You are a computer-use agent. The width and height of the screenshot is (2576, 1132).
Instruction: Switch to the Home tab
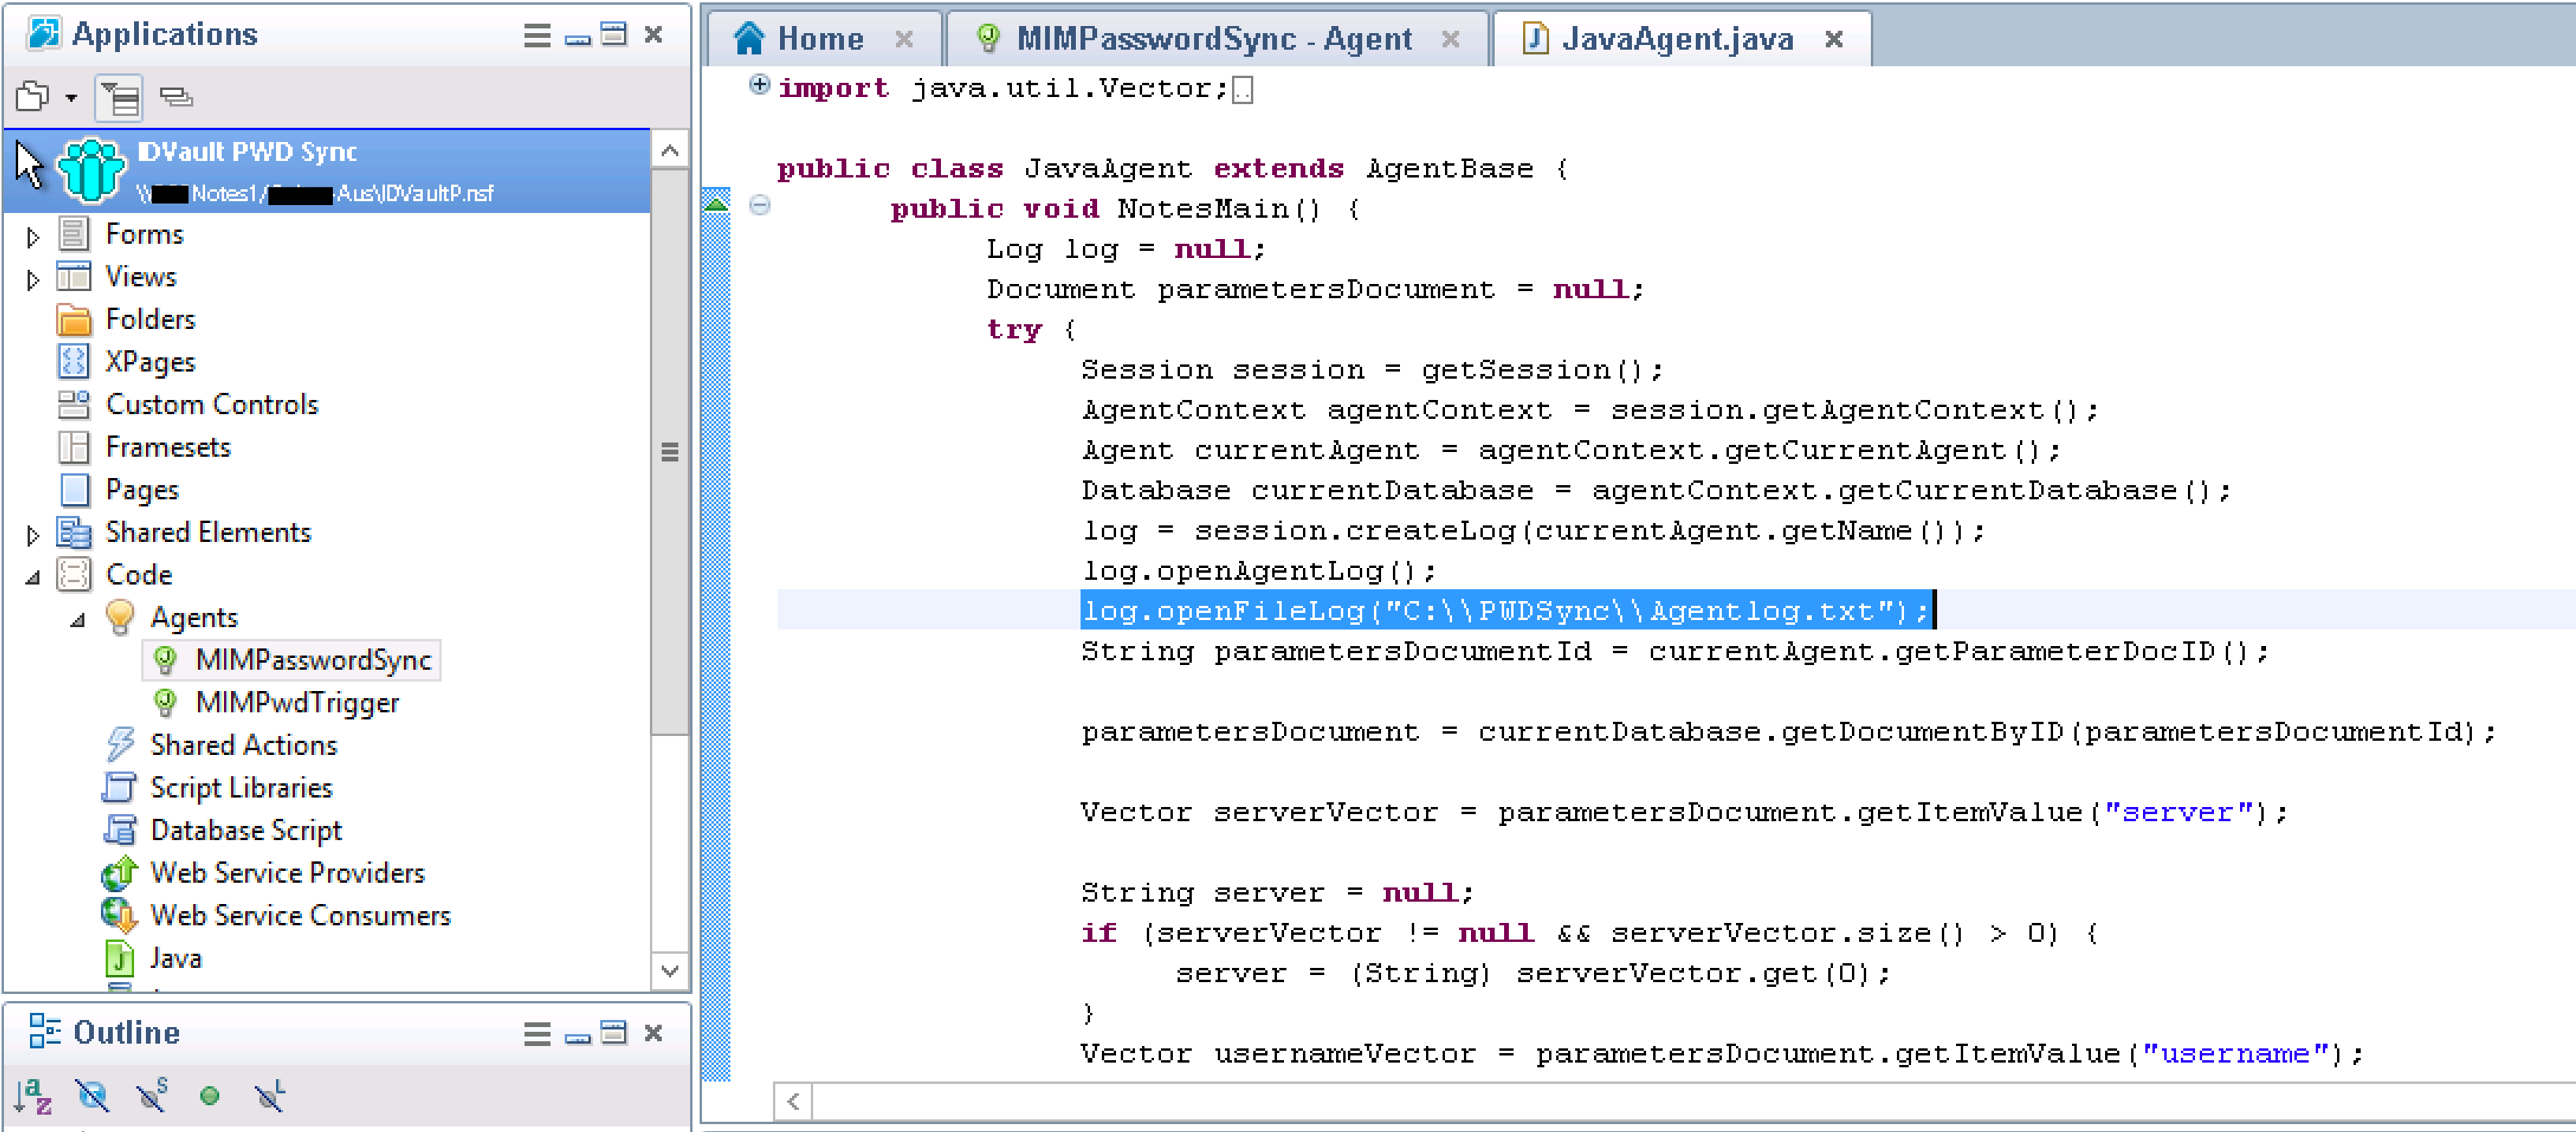[x=819, y=39]
